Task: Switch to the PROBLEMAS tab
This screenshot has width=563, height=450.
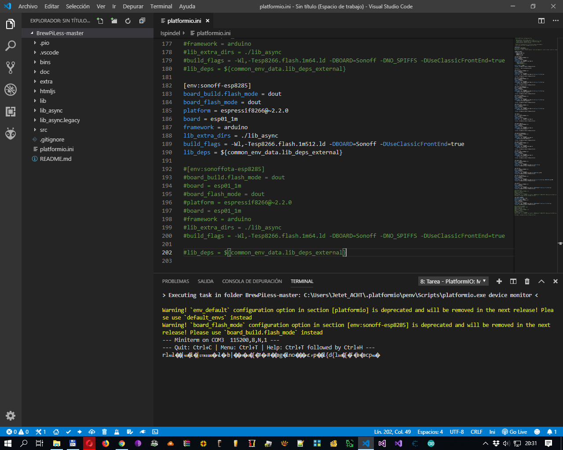Action: tap(175, 281)
